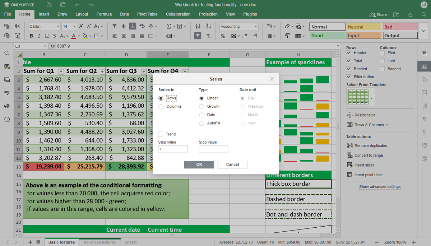Expand the Rows & Columns menu

pos(367,125)
